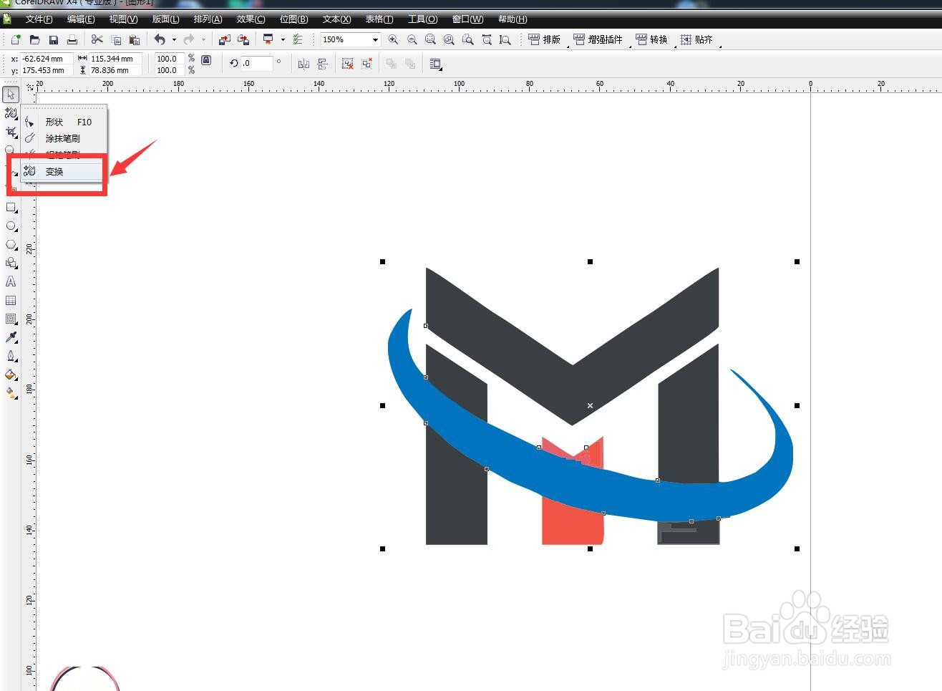Paste from clipboard with the paste icon

click(x=134, y=39)
